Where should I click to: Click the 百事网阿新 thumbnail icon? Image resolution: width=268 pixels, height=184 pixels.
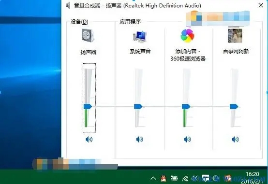[235, 36]
